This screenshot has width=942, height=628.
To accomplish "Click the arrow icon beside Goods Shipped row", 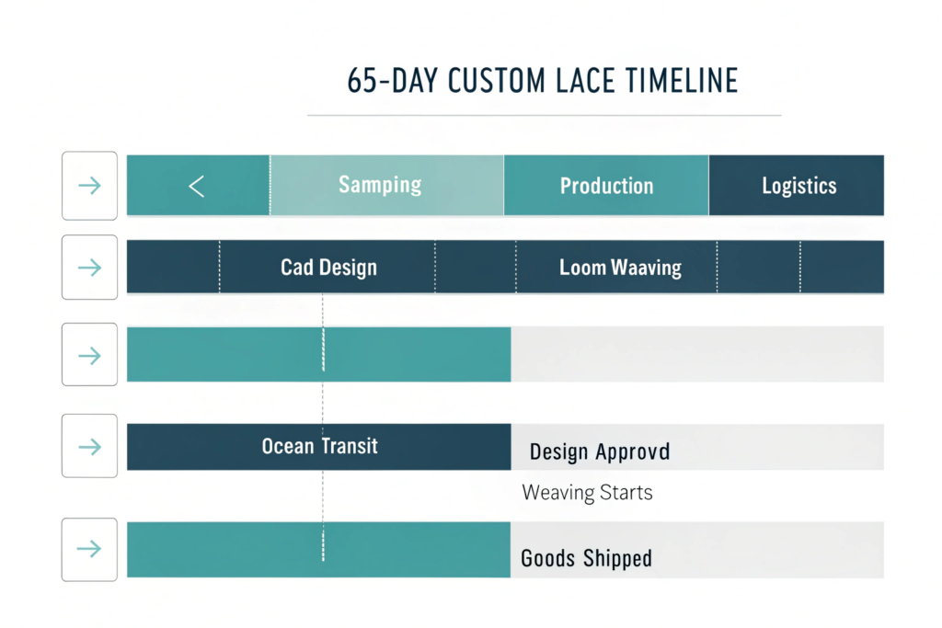I will point(89,550).
